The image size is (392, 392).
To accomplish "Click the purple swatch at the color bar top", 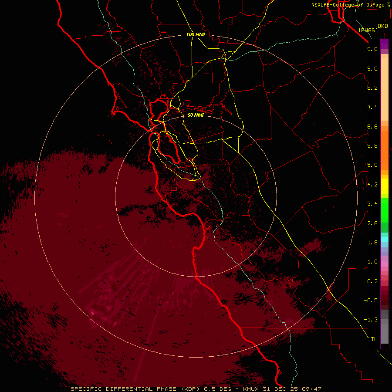I will [x=385, y=44].
